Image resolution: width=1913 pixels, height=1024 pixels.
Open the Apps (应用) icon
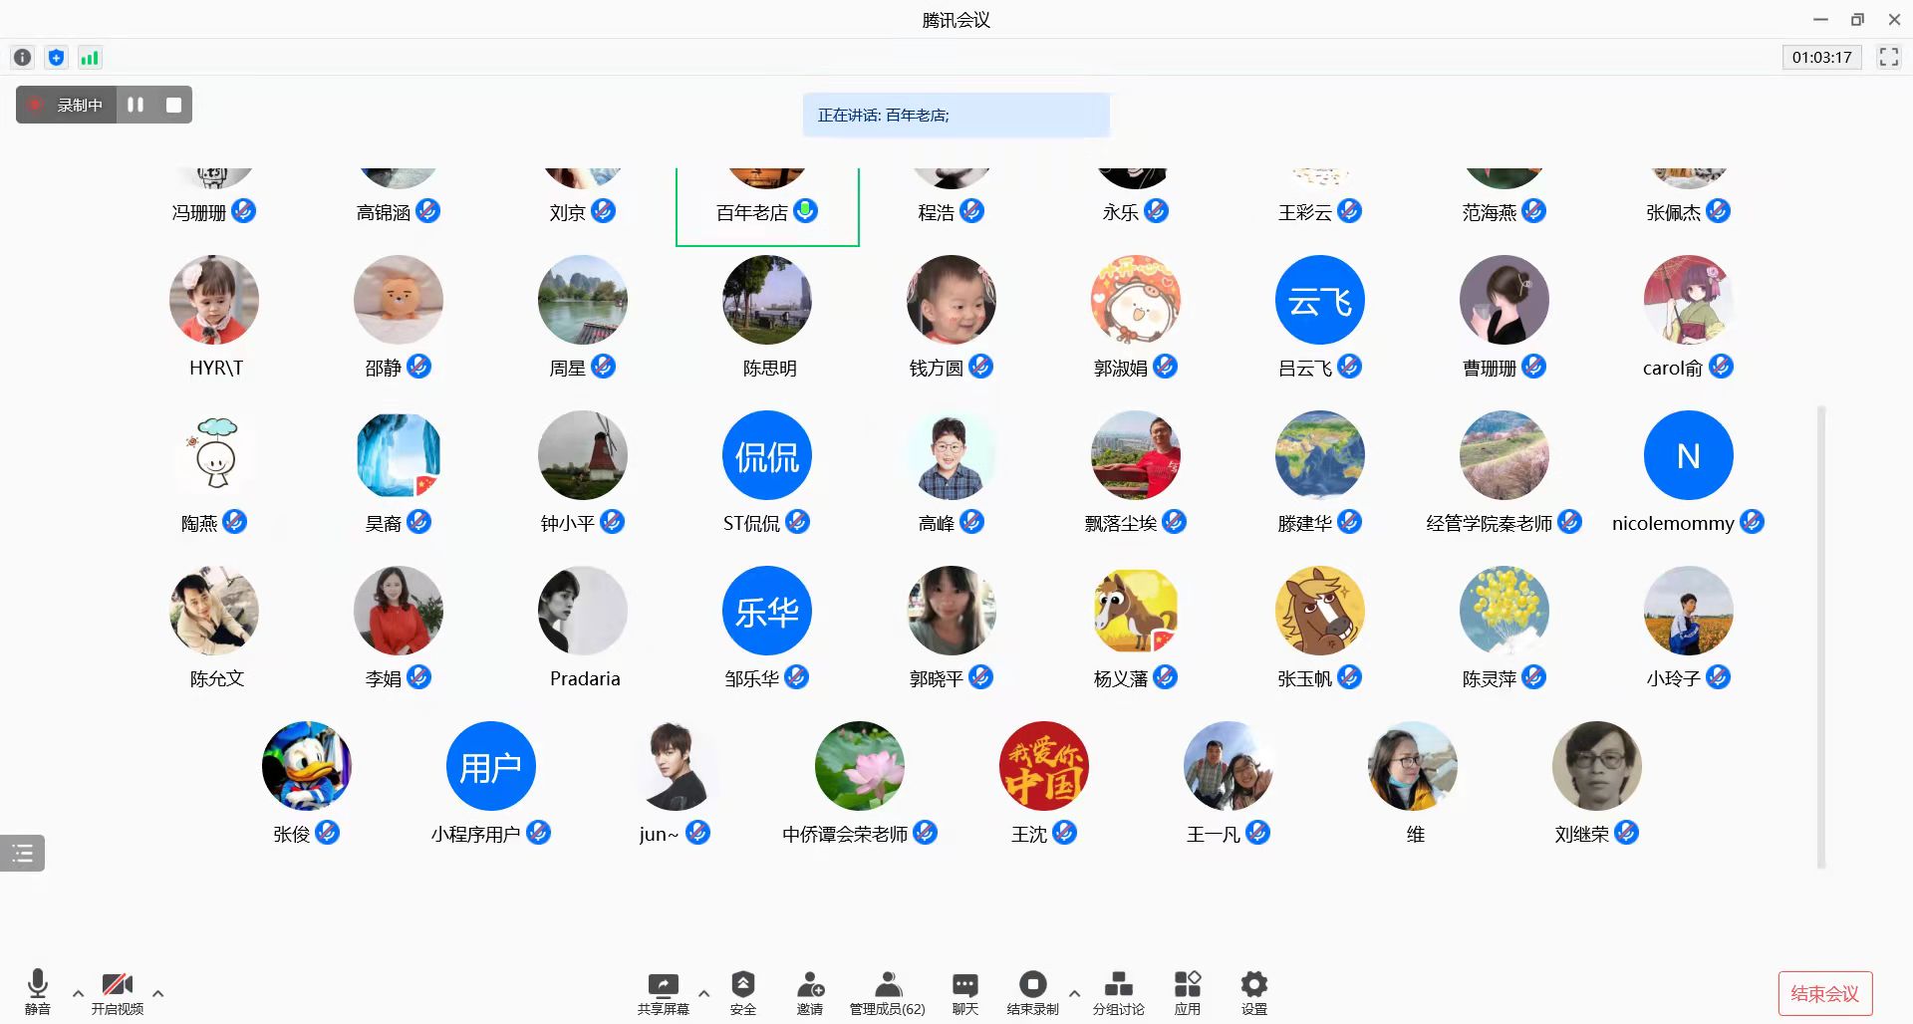[x=1187, y=992]
